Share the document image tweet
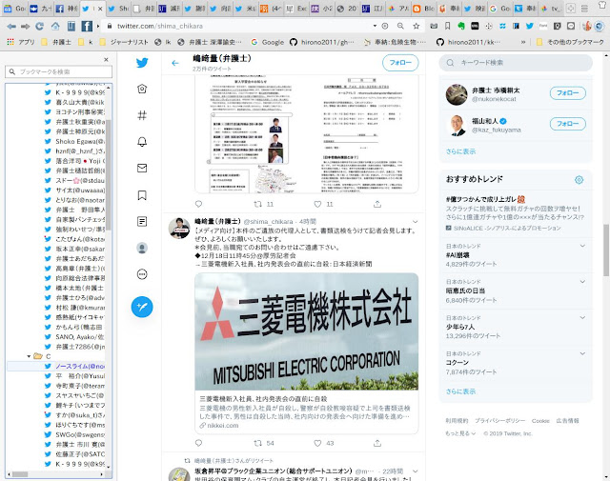This screenshot has height=481, width=610. pyautogui.click(x=377, y=204)
